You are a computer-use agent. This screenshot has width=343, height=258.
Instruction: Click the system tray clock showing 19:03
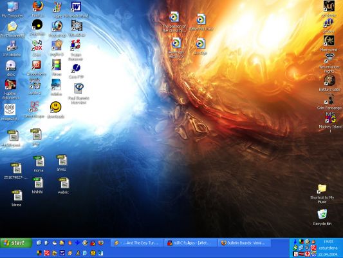[x=328, y=242]
